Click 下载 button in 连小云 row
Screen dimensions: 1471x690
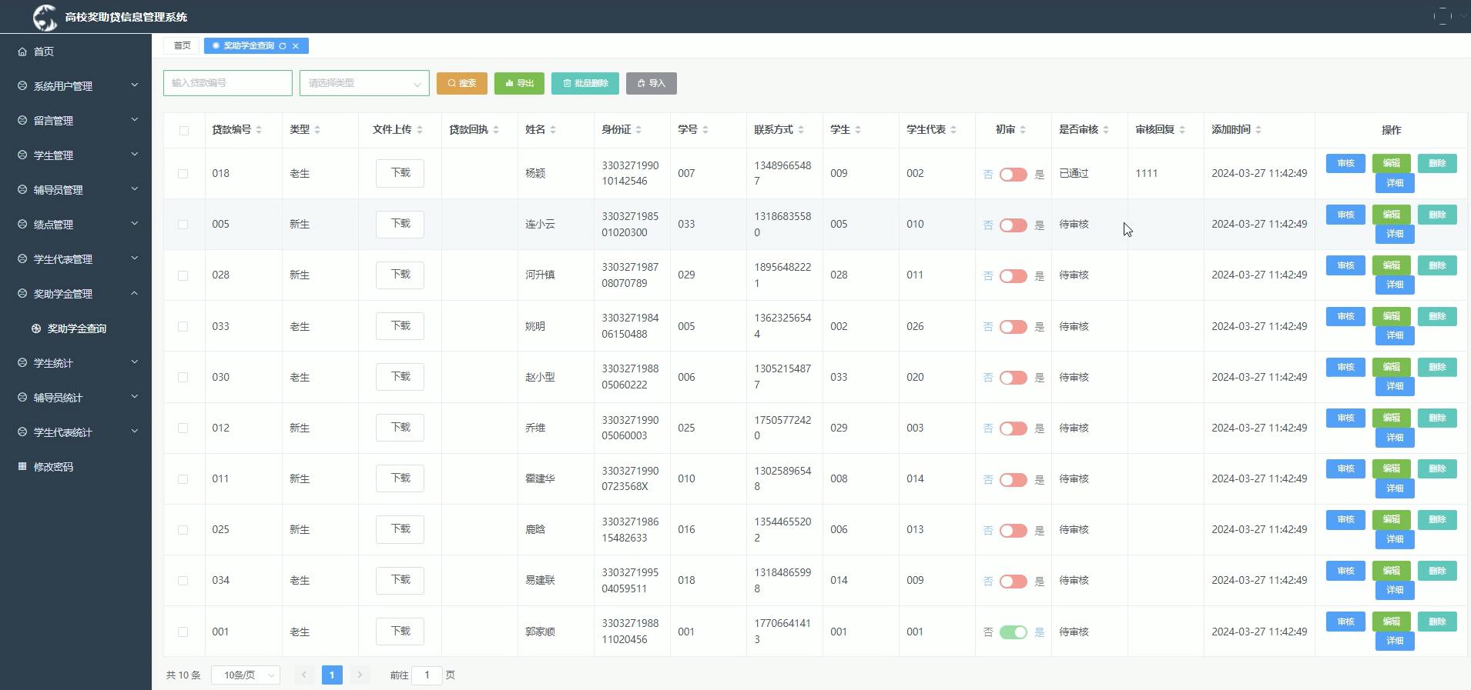coord(400,224)
